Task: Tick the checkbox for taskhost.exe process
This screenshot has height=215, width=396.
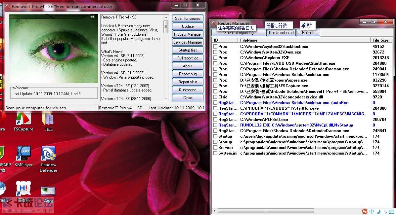Action: coord(215,46)
